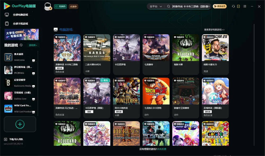Click the 限免 badge on 卡厄思梦境 (国服)

coord(104,80)
